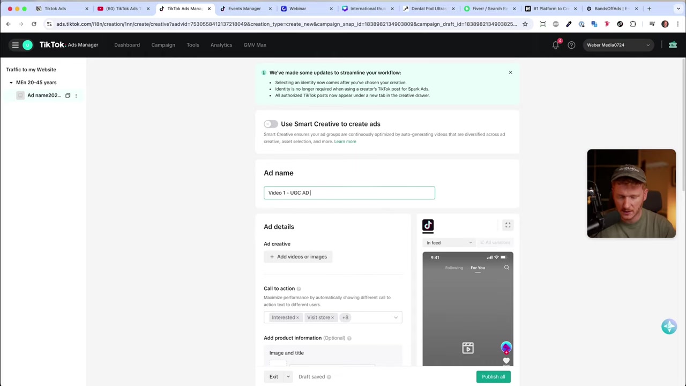Remove the Visit store call to action tag

332,318
